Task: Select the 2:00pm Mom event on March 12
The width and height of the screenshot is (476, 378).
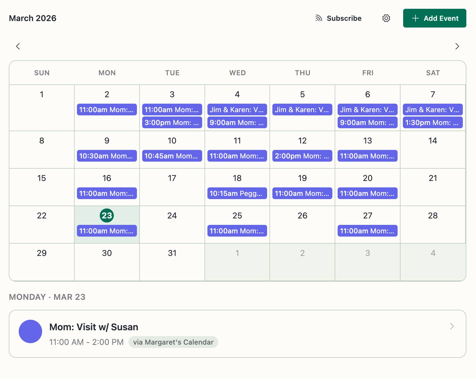Action: click(x=302, y=156)
